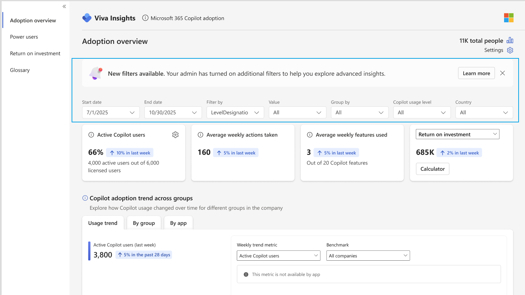
Task: Click the 2% in last week trend badge
Action: tap(459, 153)
